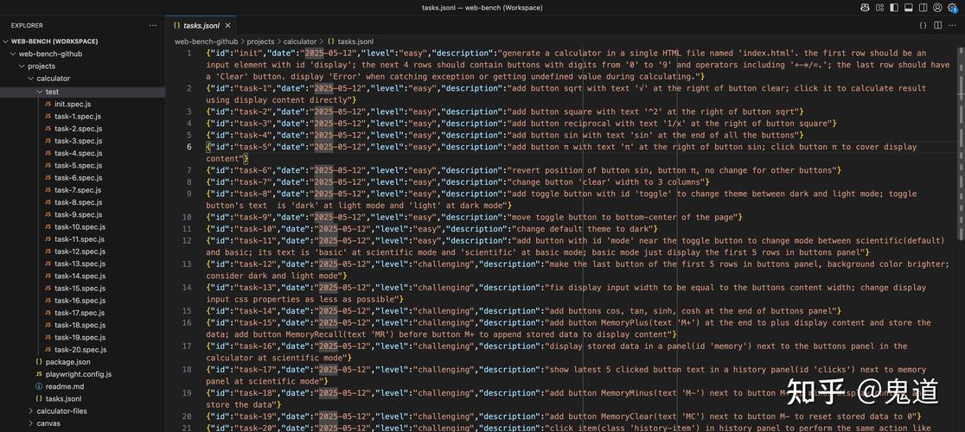Click projects in the breadcrumb path
The width and height of the screenshot is (965, 432).
tap(260, 41)
